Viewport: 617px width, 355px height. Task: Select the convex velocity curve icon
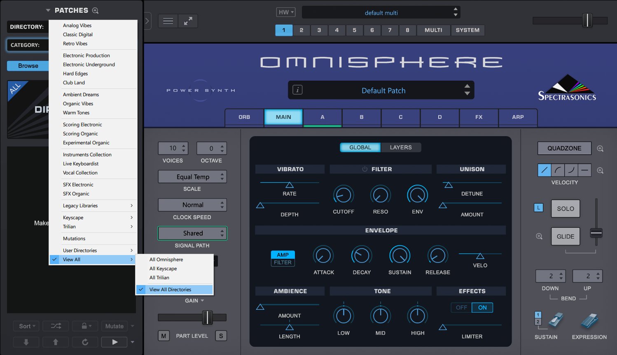pyautogui.click(x=558, y=170)
